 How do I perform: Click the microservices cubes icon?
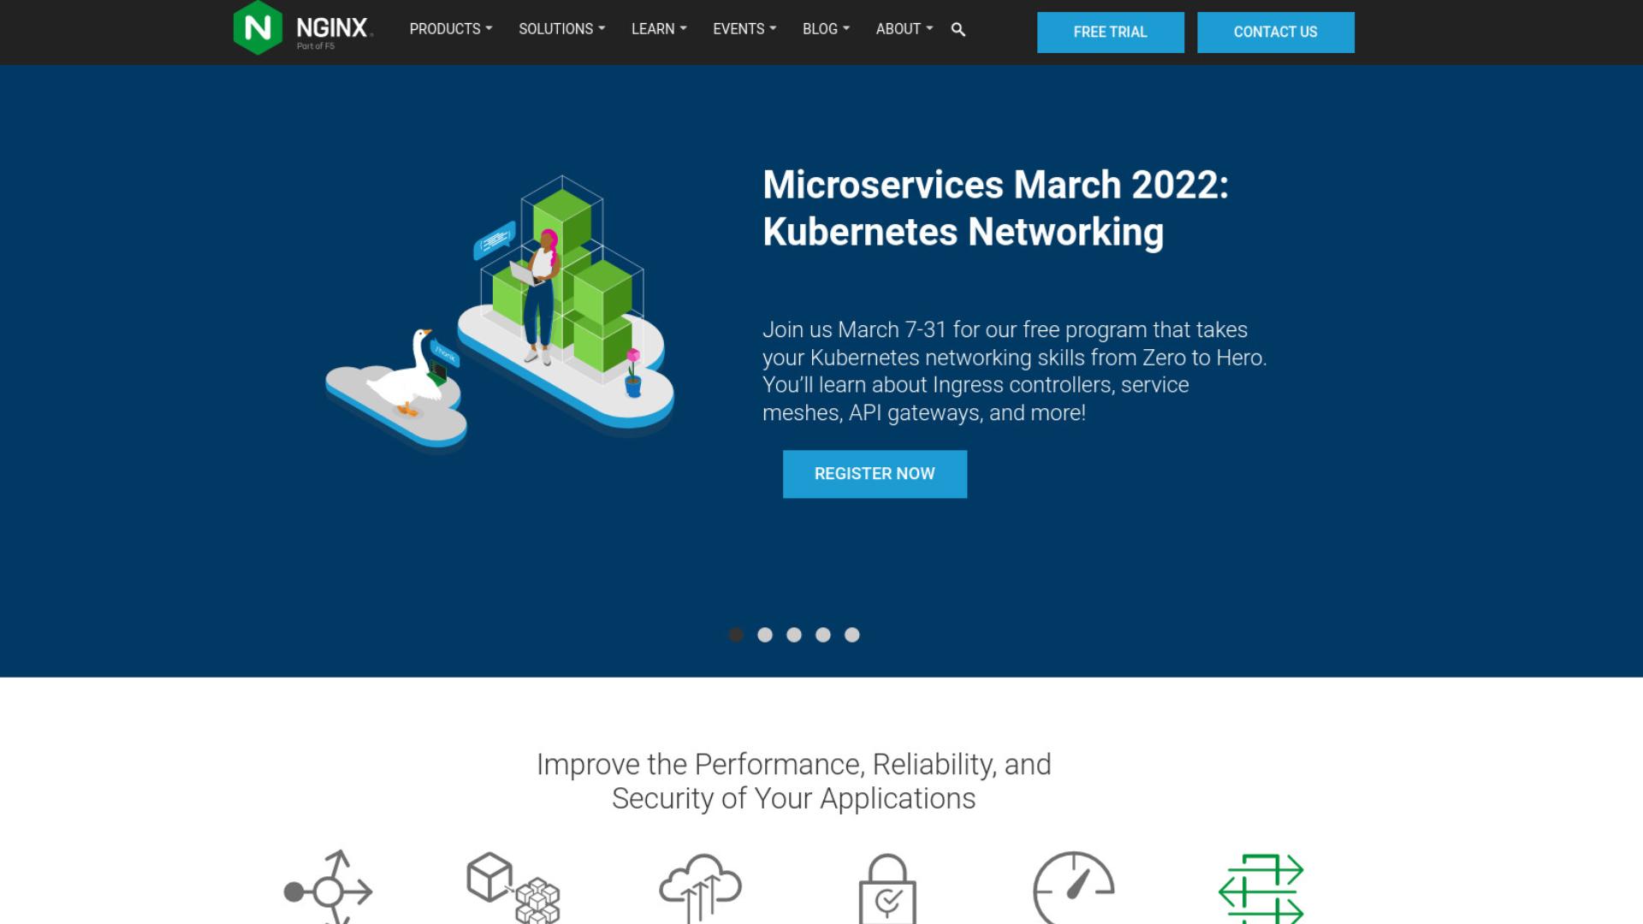click(513, 887)
